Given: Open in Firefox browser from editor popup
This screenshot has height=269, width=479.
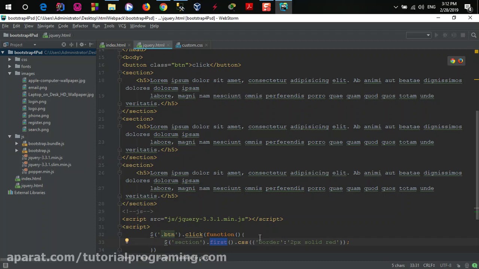Looking at the screenshot, I should click(x=460, y=61).
